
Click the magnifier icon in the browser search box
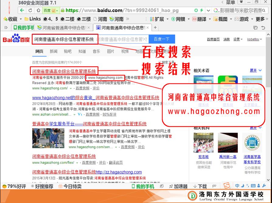coord(264,11)
